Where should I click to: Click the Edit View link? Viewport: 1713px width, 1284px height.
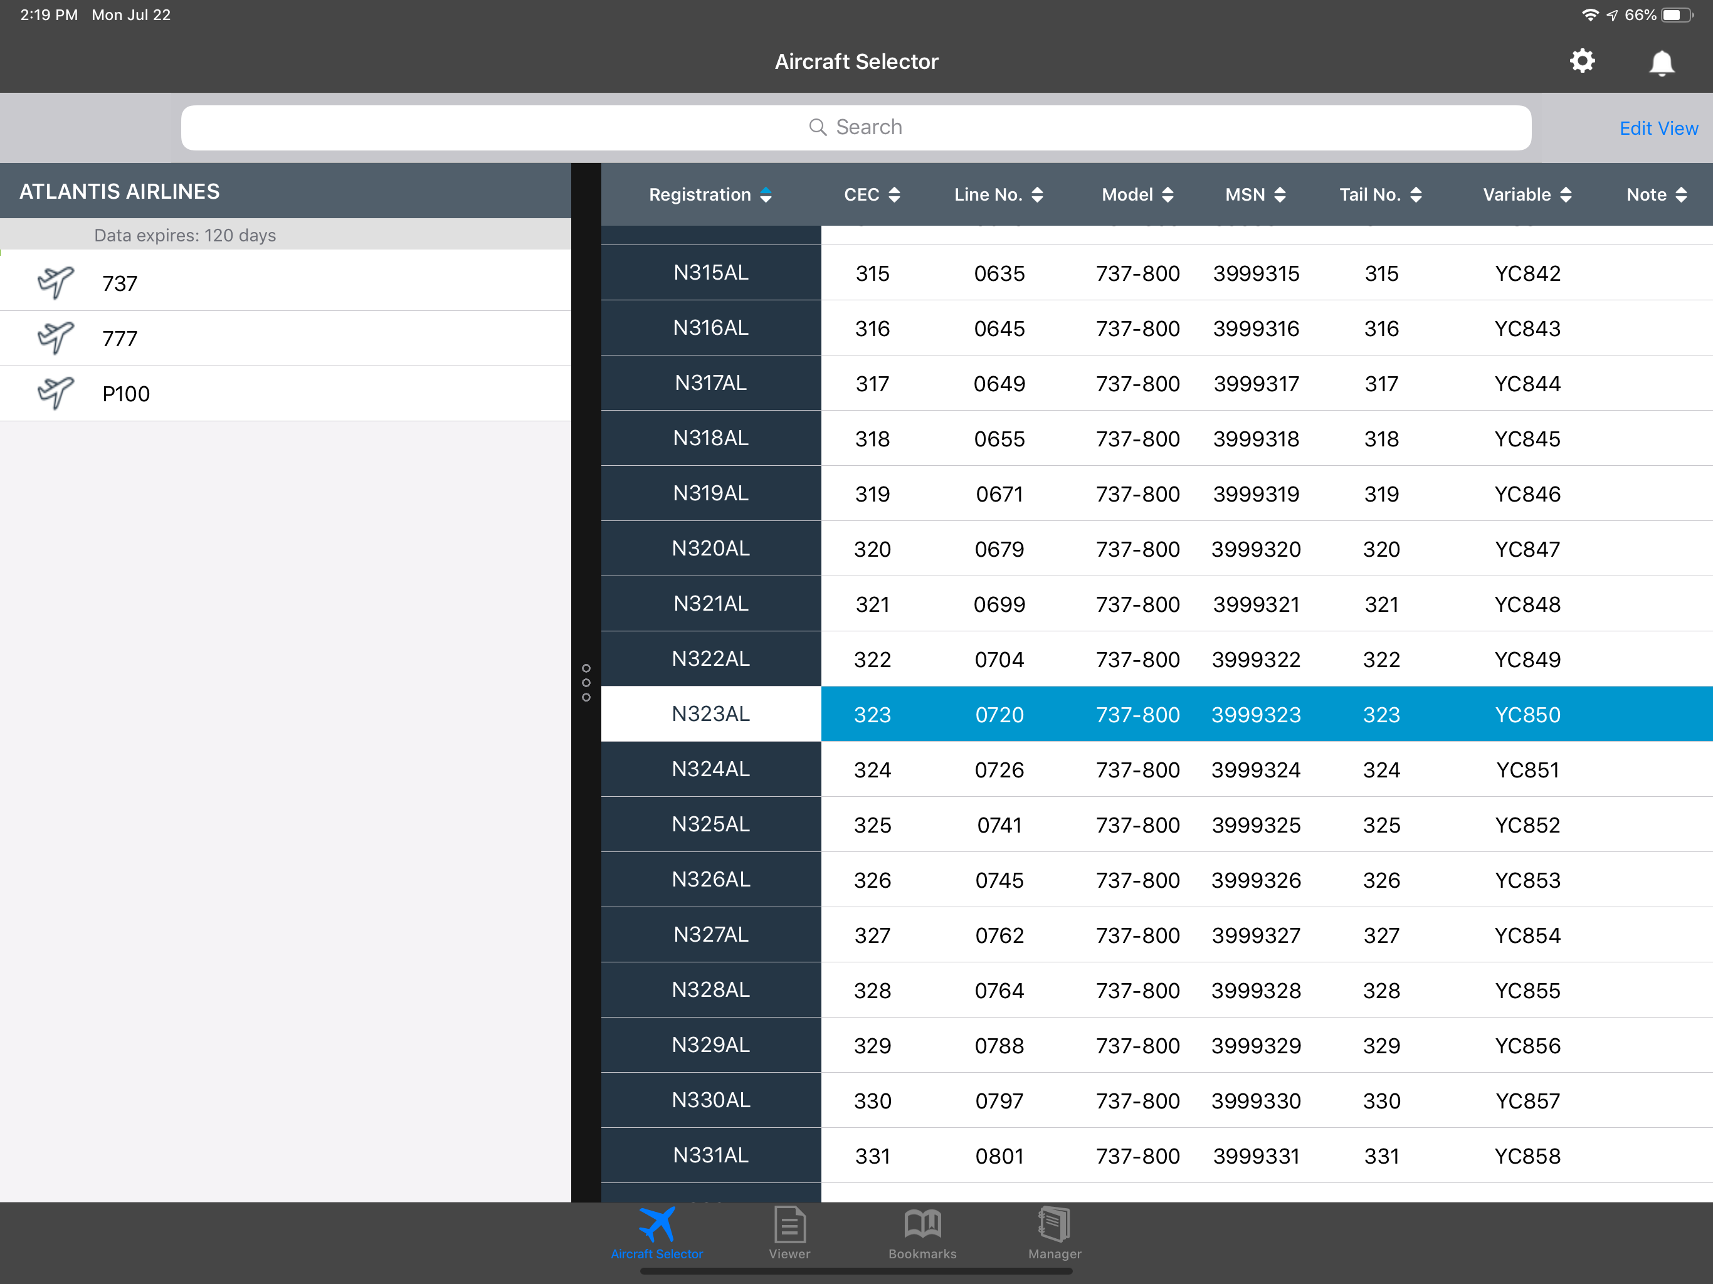click(1658, 129)
